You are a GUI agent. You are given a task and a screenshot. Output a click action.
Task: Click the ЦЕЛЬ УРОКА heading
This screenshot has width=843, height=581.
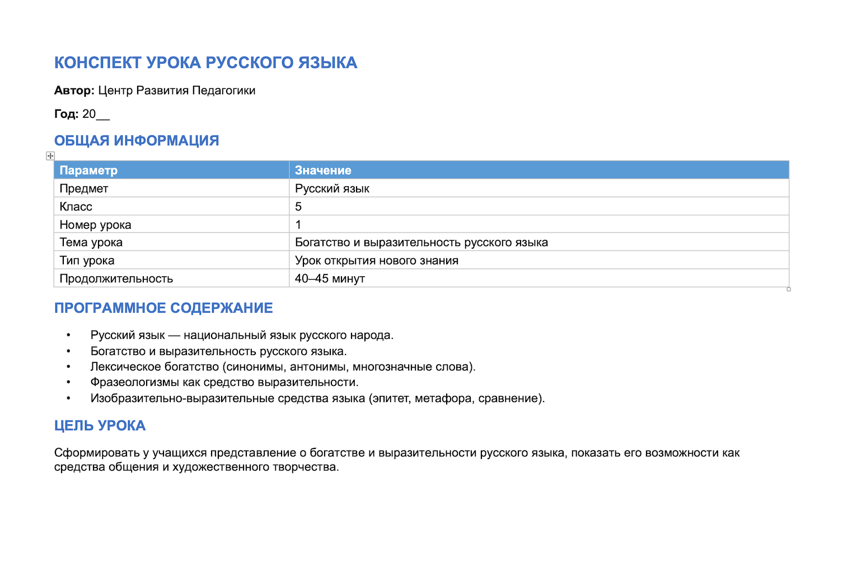point(100,426)
